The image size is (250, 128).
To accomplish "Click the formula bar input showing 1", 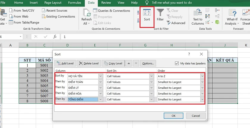I will click(155, 37).
